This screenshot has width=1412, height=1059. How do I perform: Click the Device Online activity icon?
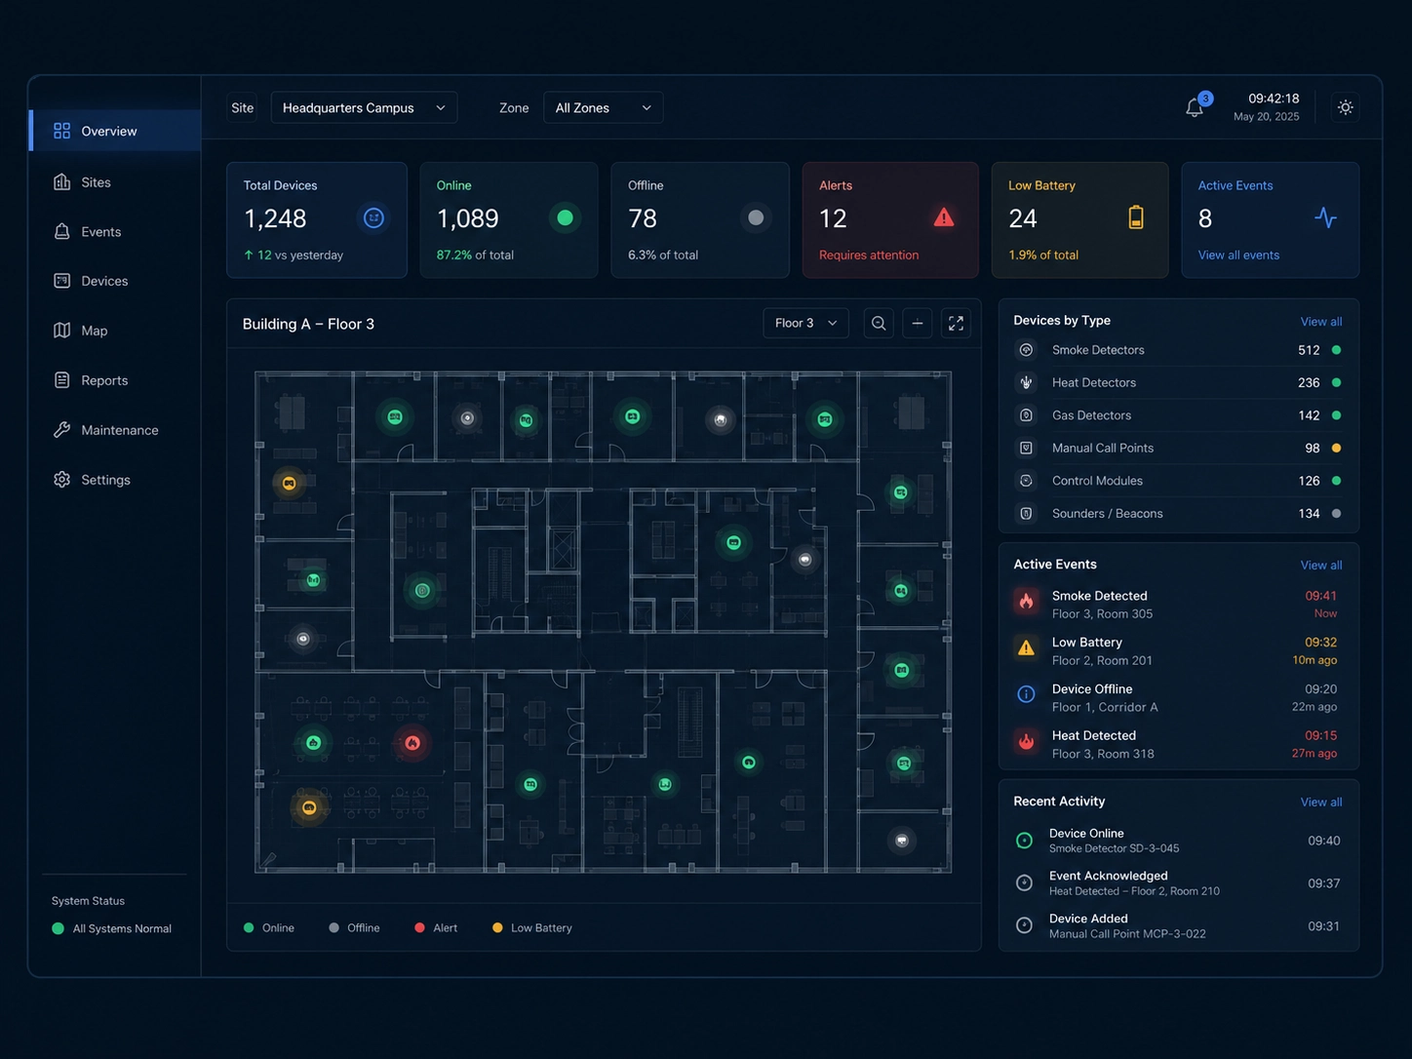click(x=1024, y=841)
